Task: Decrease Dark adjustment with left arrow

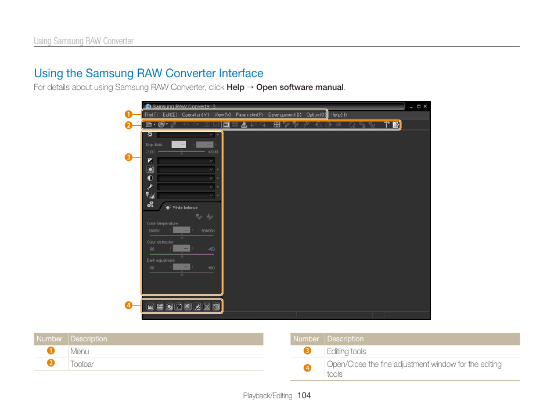Action: pyautogui.click(x=171, y=267)
